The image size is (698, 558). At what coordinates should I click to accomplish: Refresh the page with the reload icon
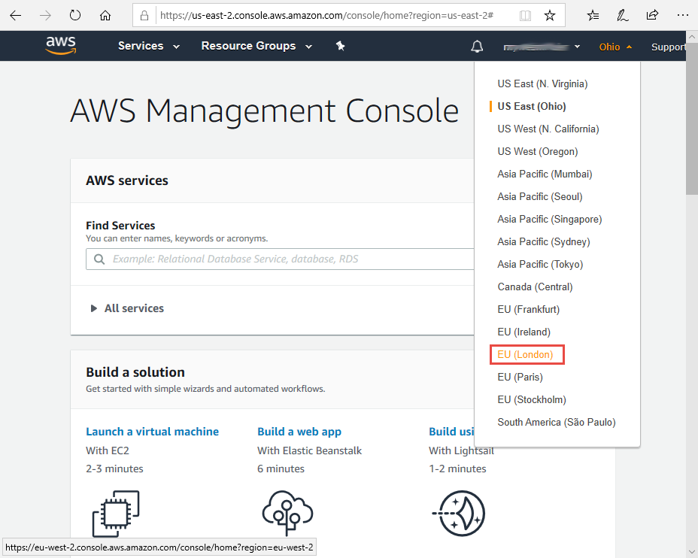(x=75, y=16)
